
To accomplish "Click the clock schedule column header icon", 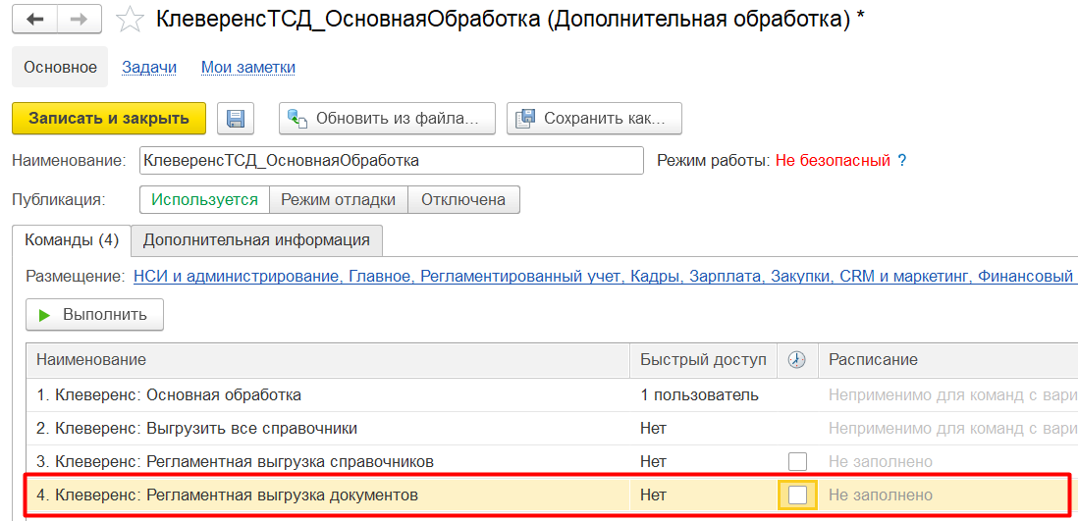I will pyautogui.click(x=797, y=360).
